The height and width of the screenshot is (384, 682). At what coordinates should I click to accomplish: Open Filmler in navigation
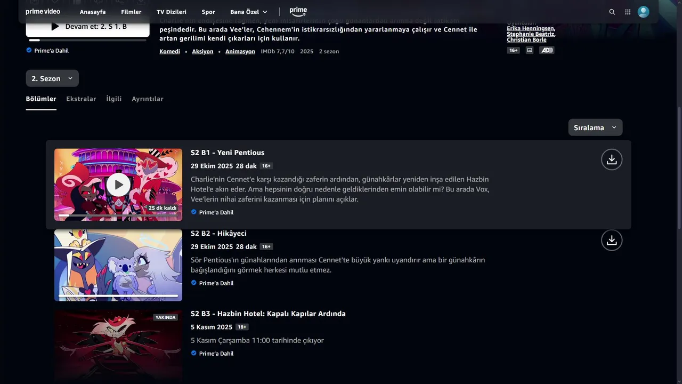(131, 12)
